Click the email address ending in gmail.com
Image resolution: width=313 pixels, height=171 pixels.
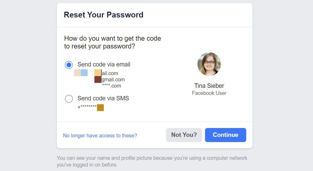(113, 80)
